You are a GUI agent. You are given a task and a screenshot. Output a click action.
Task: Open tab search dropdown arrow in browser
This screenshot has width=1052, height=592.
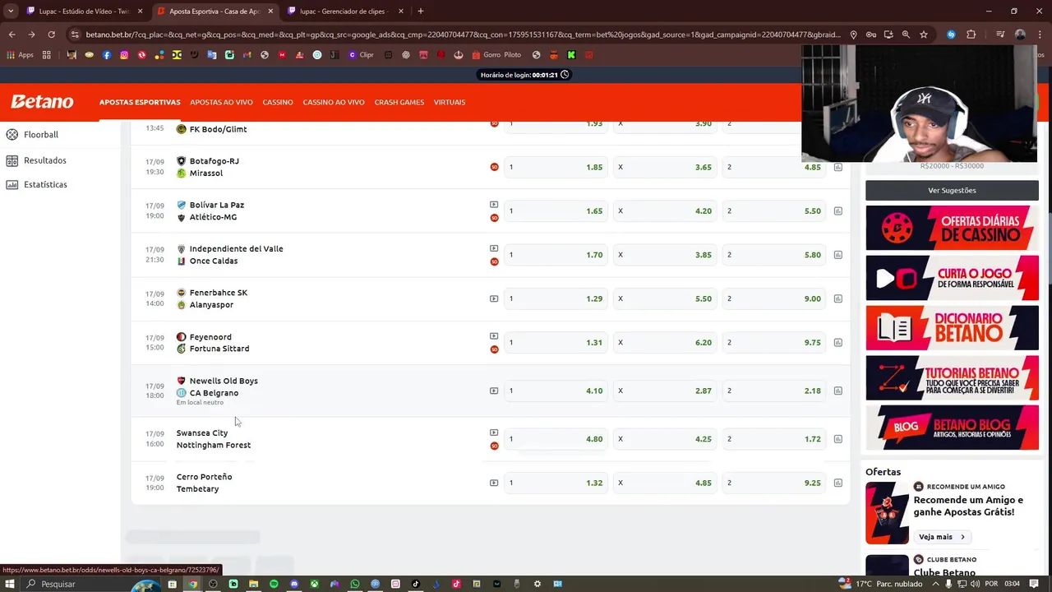tap(11, 12)
